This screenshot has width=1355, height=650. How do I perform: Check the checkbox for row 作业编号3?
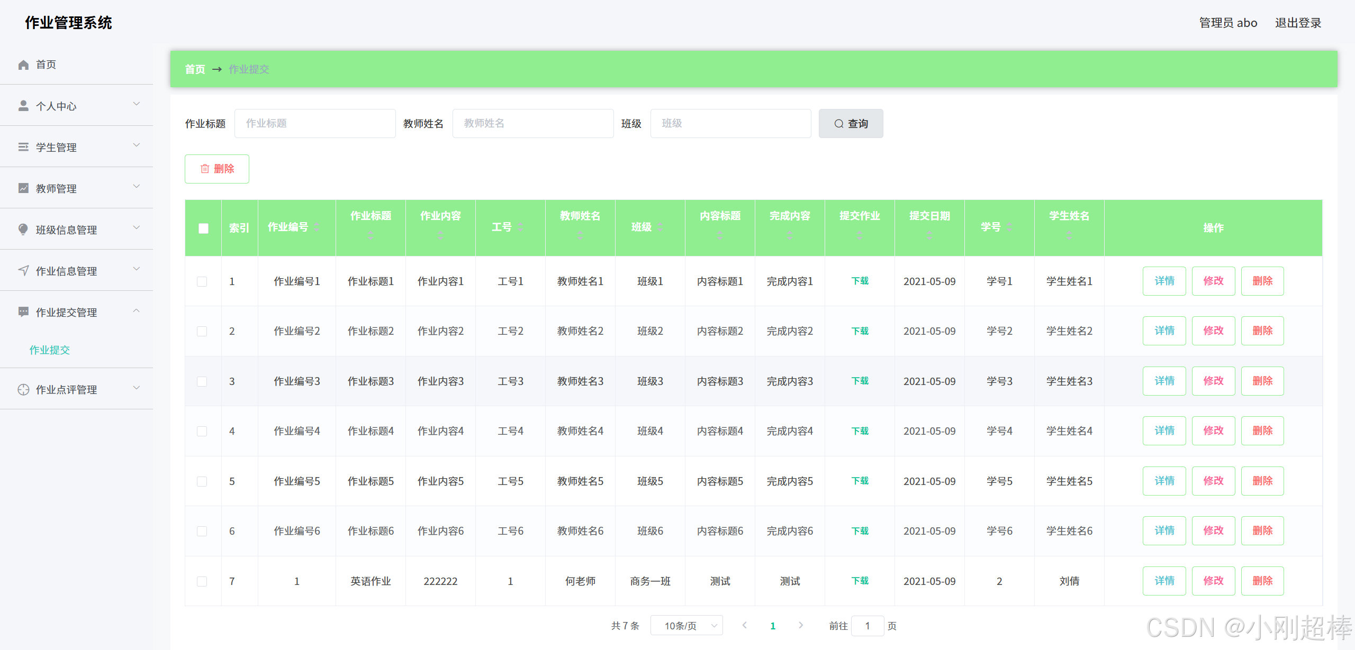[x=202, y=381]
